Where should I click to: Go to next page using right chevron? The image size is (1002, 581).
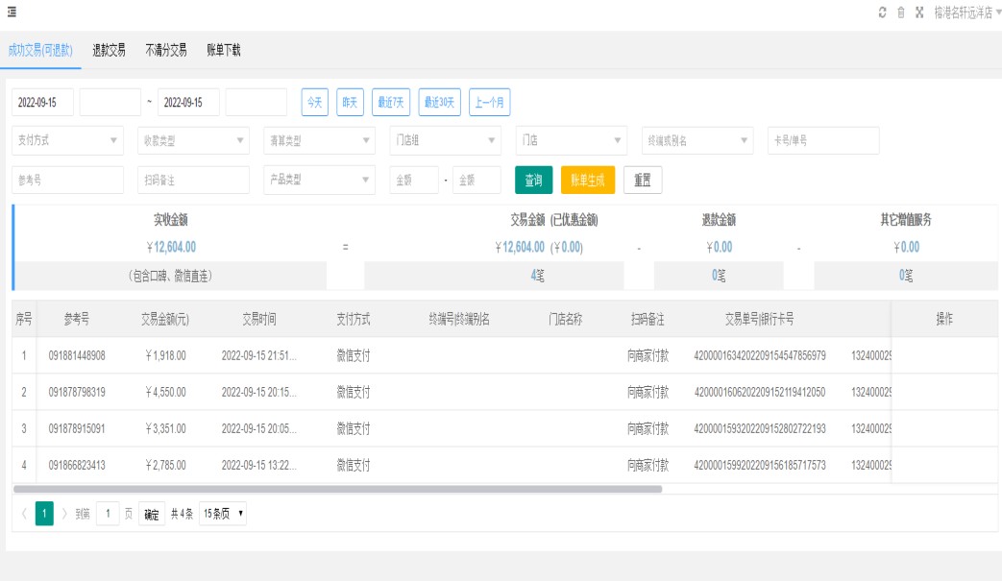coord(64,514)
